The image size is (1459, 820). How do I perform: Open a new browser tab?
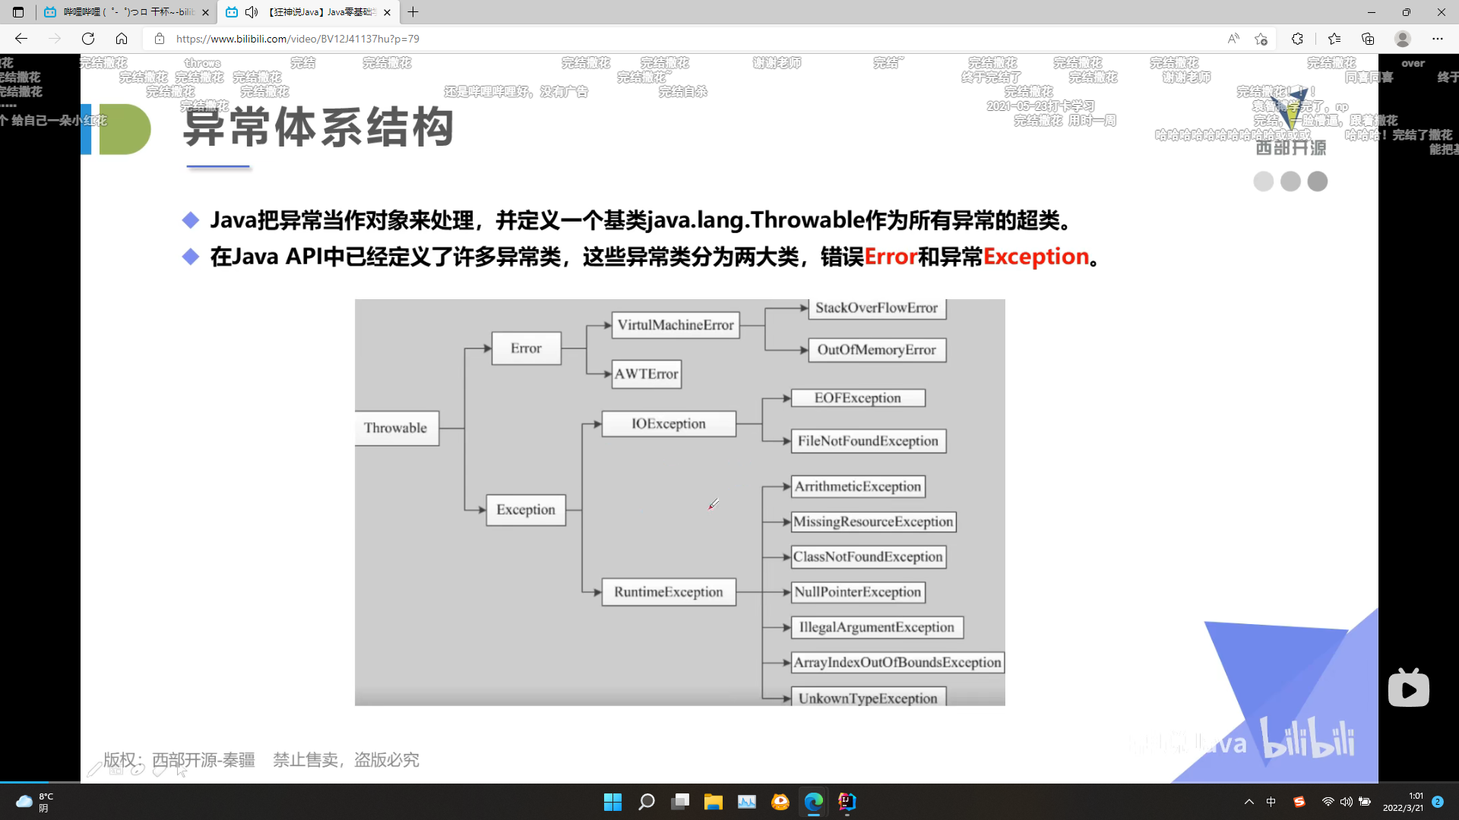click(x=413, y=12)
